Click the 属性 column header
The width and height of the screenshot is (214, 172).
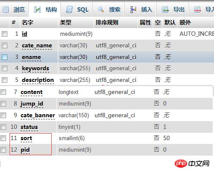coord(145,22)
